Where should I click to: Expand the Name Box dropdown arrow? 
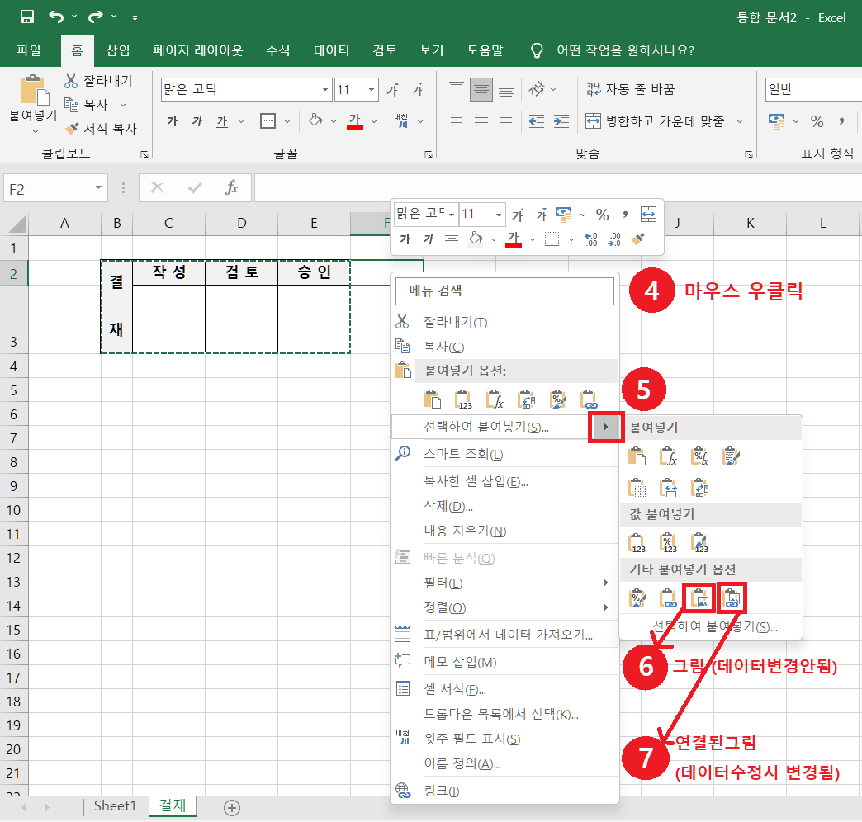[x=98, y=188]
